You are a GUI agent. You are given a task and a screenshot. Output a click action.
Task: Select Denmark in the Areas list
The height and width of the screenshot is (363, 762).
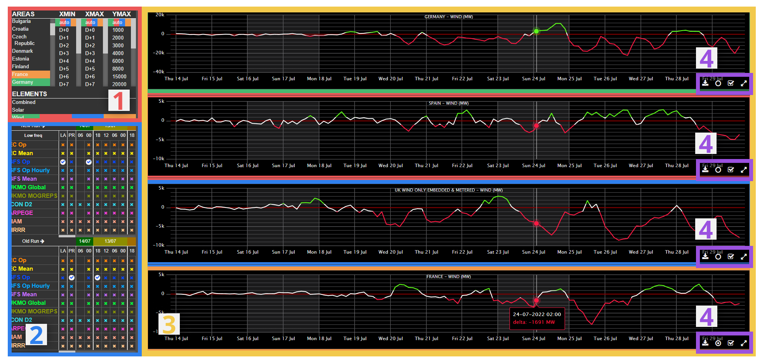(x=23, y=51)
